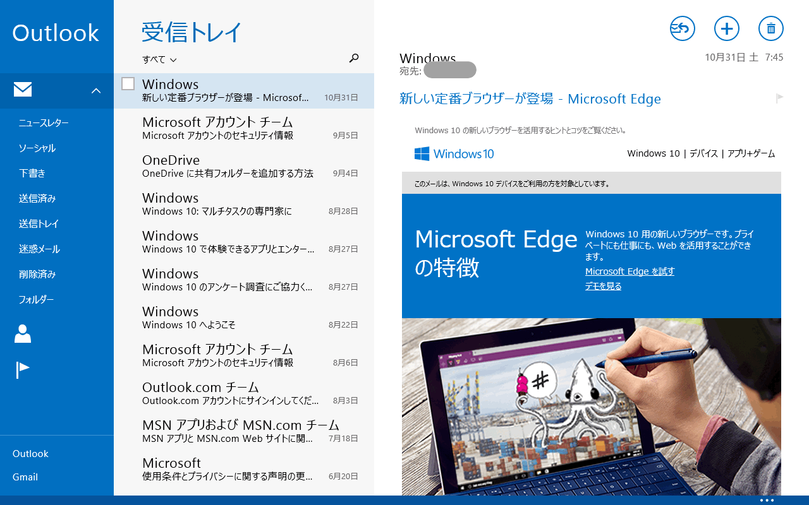Click the search magnifier icon

point(354,59)
